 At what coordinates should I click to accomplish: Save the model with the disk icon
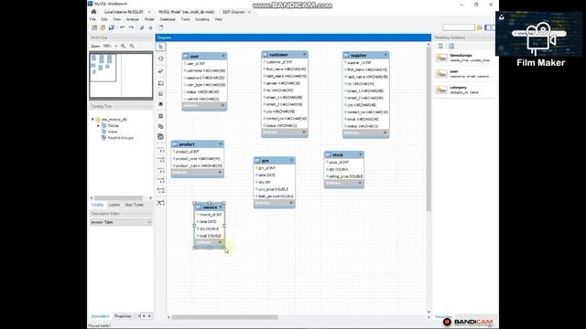pyautogui.click(x=112, y=27)
